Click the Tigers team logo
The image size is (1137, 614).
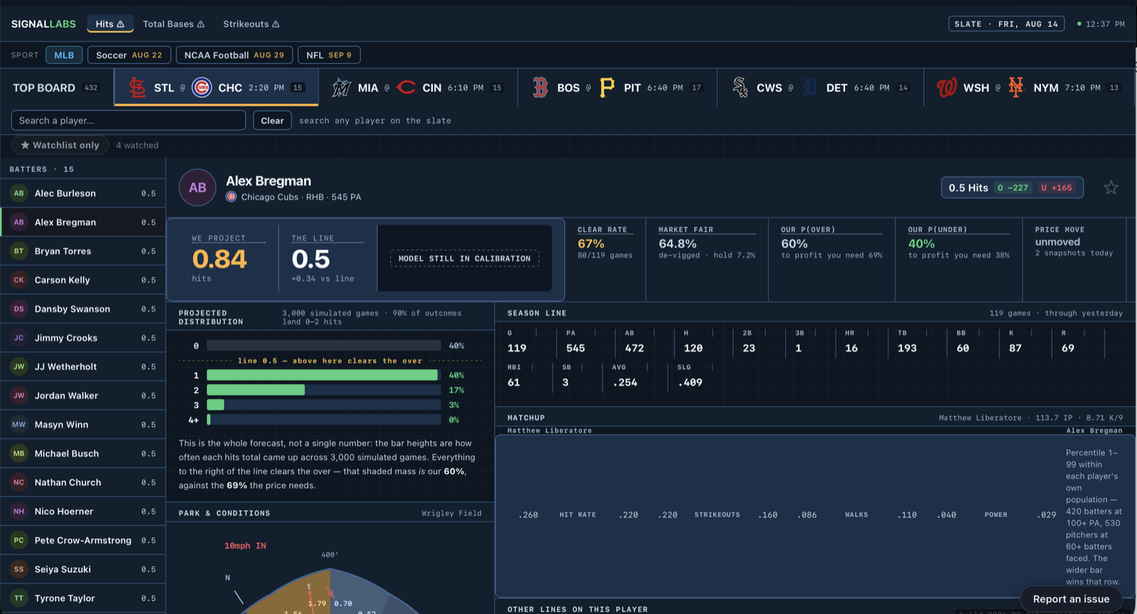(x=809, y=88)
